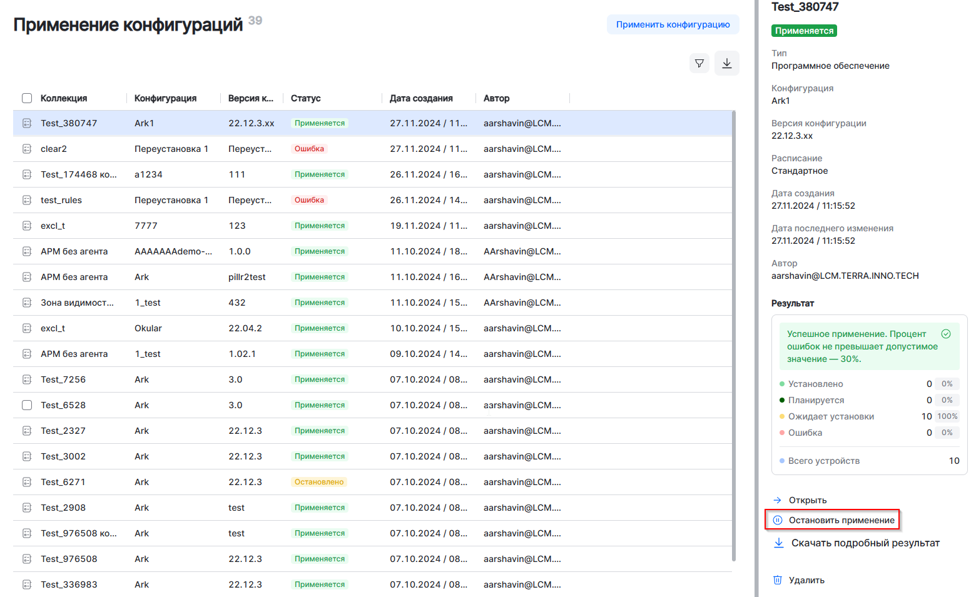Check the checkbox for Test_6528 row

(27, 405)
